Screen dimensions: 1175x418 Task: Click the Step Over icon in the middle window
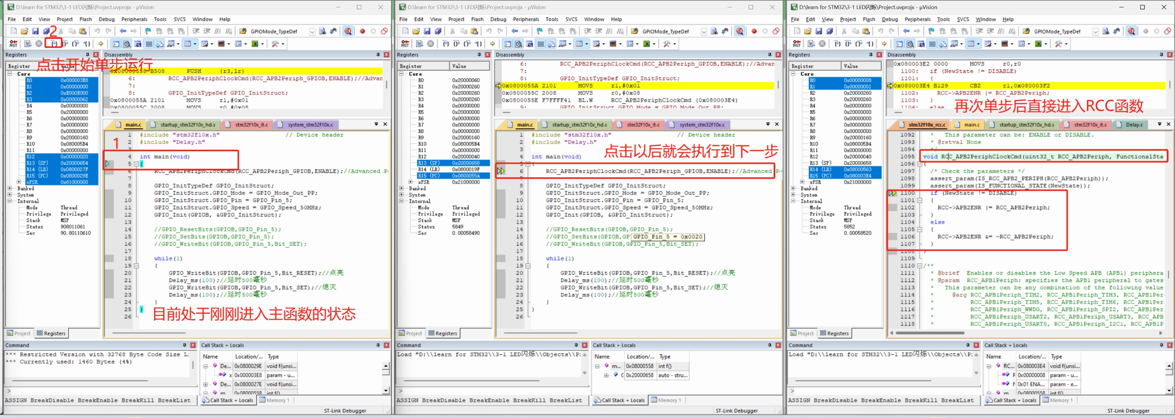(456, 44)
